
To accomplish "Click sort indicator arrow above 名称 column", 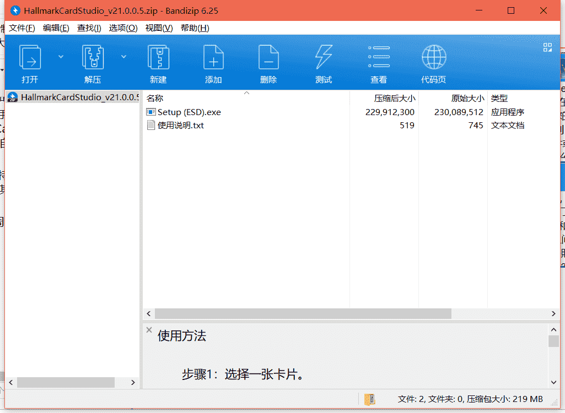I will [246, 93].
